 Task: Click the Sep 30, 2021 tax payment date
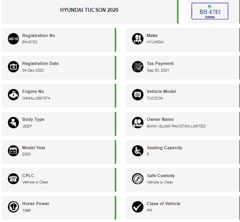[158, 70]
